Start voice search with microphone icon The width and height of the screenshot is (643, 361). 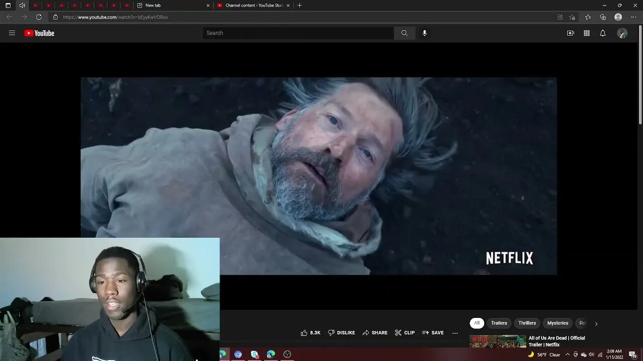[424, 33]
